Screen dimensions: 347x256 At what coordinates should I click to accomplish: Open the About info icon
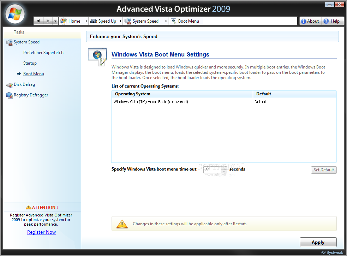point(303,21)
